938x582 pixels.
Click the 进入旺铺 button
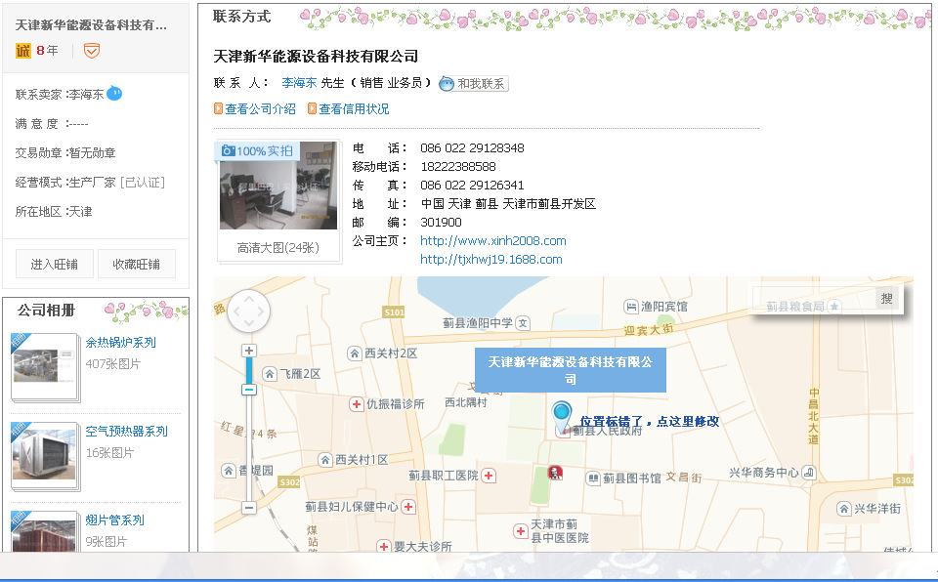click(55, 264)
